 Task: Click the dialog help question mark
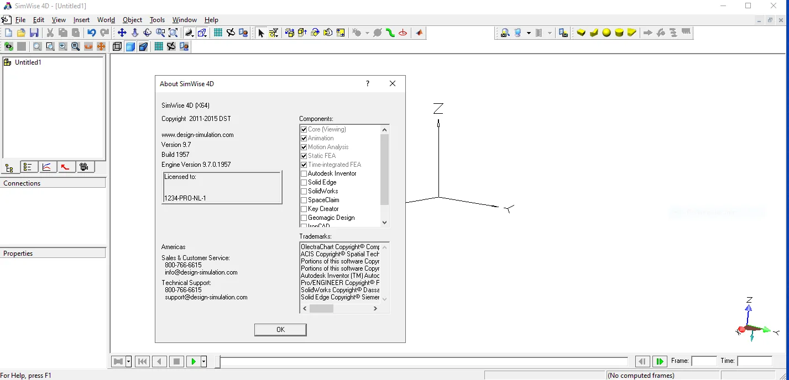click(x=368, y=84)
